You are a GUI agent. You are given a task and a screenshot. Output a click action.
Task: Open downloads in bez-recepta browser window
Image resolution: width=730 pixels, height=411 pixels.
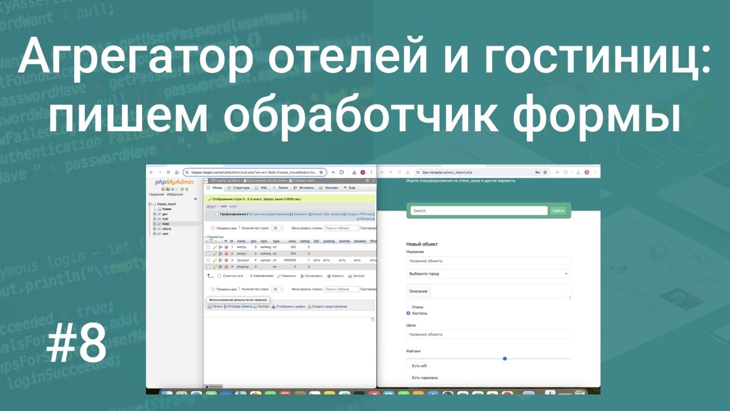pyautogui.click(x=578, y=172)
